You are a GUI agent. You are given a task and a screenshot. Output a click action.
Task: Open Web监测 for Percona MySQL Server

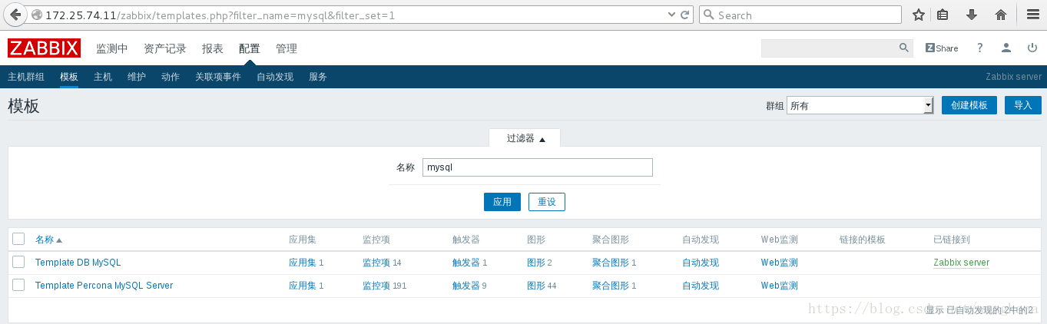pos(779,286)
